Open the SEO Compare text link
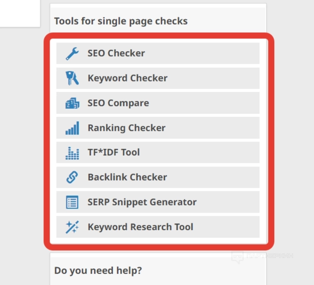The height and width of the screenshot is (285, 314). point(118,103)
